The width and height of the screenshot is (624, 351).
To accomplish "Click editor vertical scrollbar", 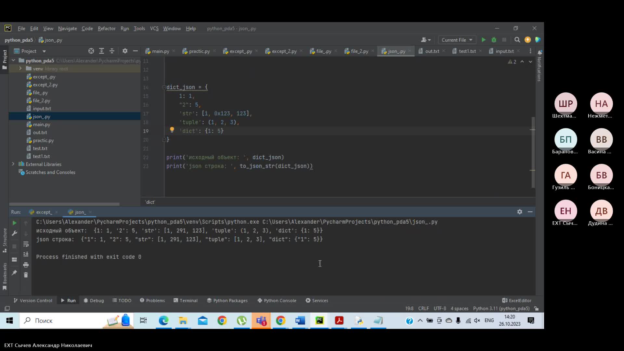I will pos(533,152).
